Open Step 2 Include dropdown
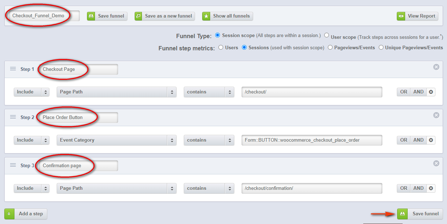 click(32, 140)
